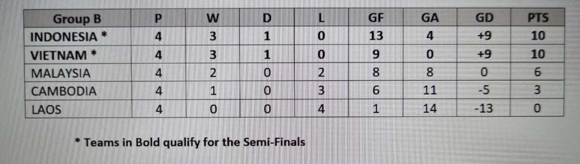Select the GF column header
Screen dimensions: 580x164
pos(376,18)
